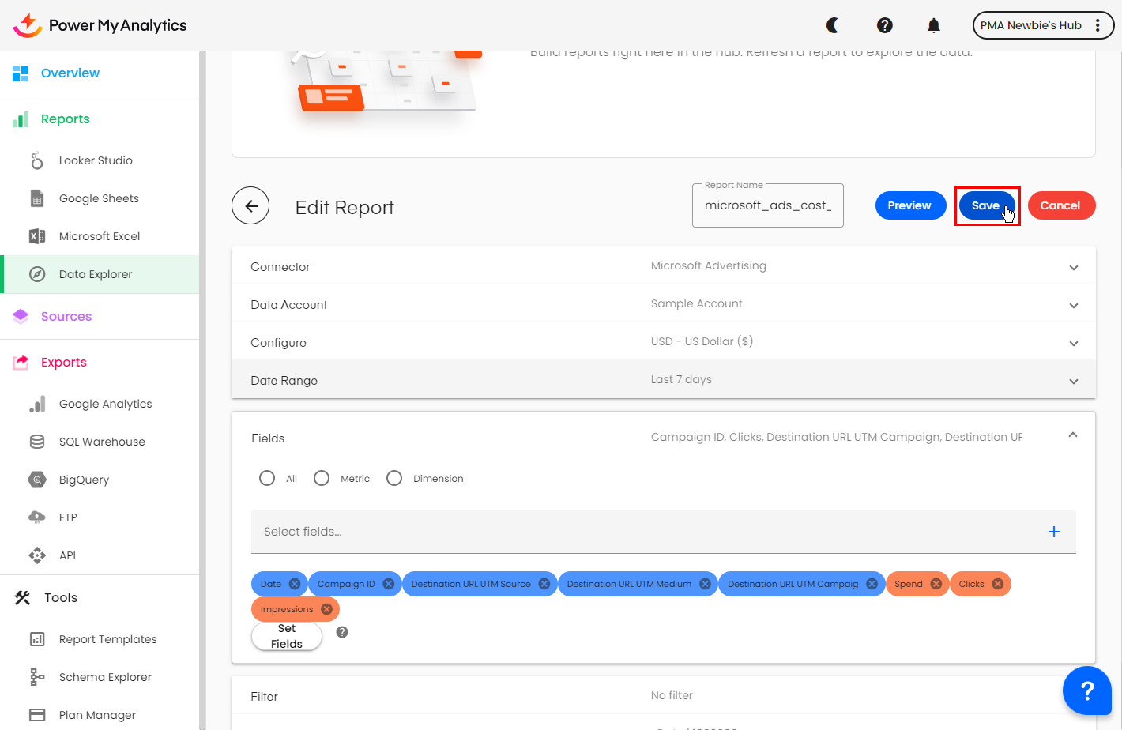Screen dimensions: 1122x730
Task: Toggle dark mode moon icon
Action: (832, 25)
